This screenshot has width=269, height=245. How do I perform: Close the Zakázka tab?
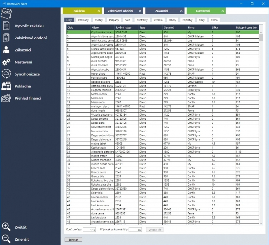[x=98, y=11]
